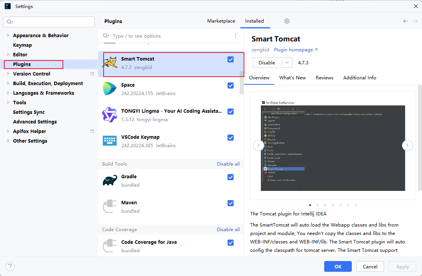Open the three-dot plugin search options menu
The height and width of the screenshot is (276, 422).
(x=236, y=36)
